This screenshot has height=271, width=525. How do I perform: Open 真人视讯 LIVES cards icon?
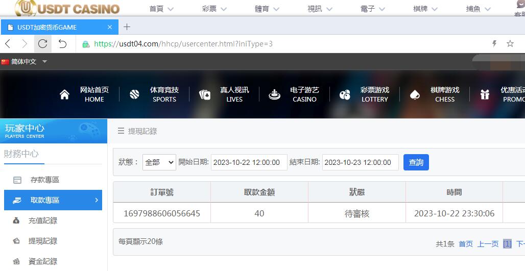(x=205, y=94)
